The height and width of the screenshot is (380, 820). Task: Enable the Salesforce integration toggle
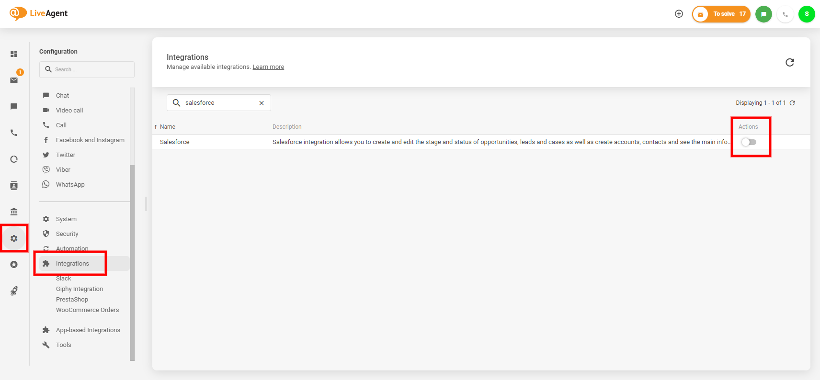click(749, 142)
